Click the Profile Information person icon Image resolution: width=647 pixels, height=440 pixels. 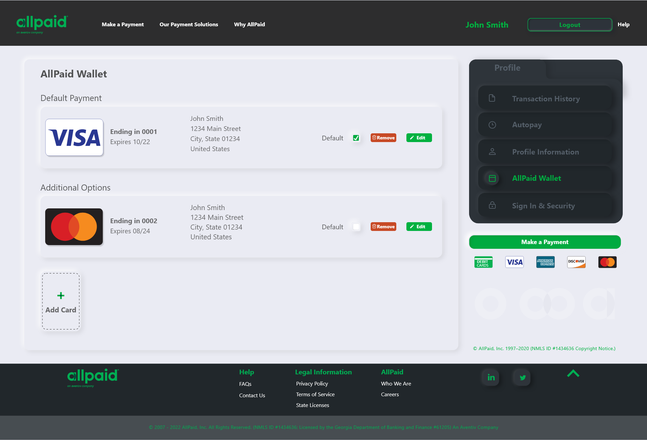click(492, 151)
